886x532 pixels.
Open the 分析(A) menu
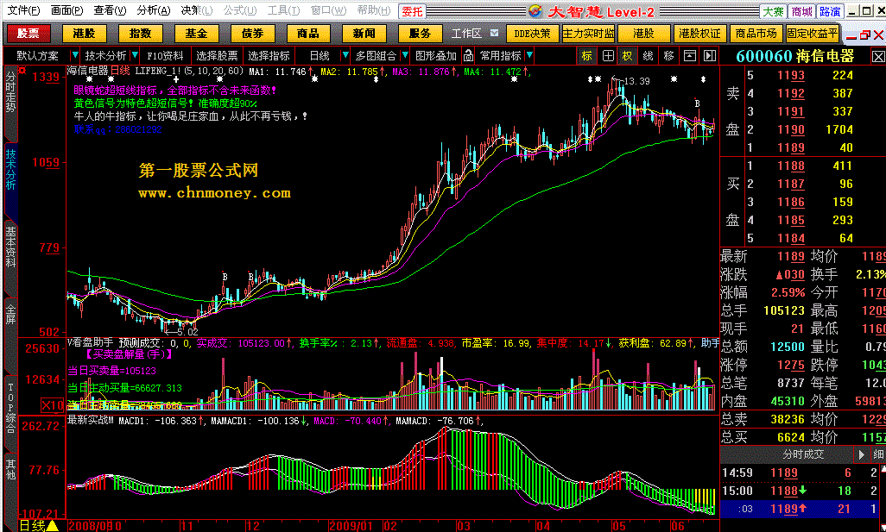pyautogui.click(x=153, y=10)
